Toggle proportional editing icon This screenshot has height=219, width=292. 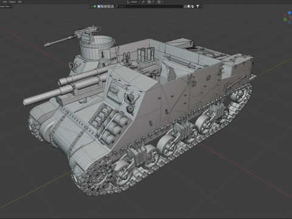(x=159, y=2)
